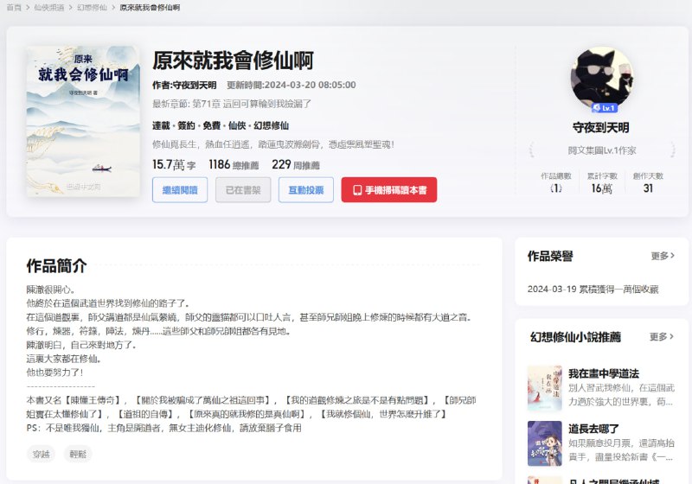
Task: Select the 穿越 tag
Action: pyautogui.click(x=41, y=454)
